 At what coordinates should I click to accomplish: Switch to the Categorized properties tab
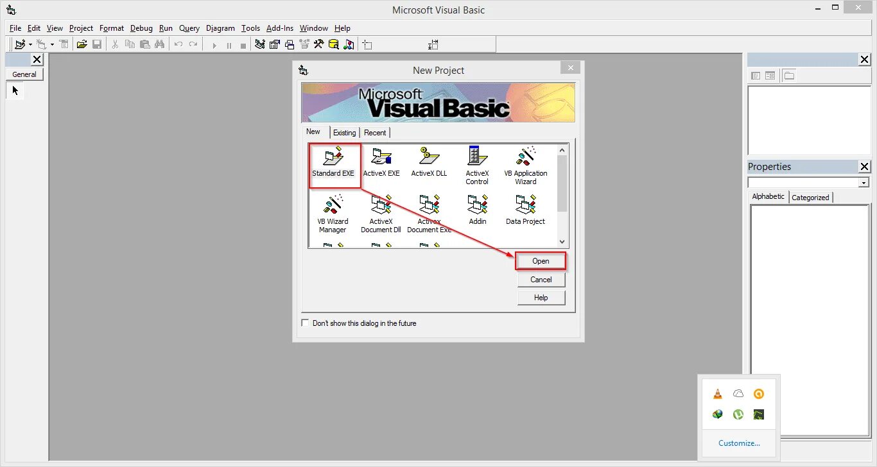[x=810, y=198]
